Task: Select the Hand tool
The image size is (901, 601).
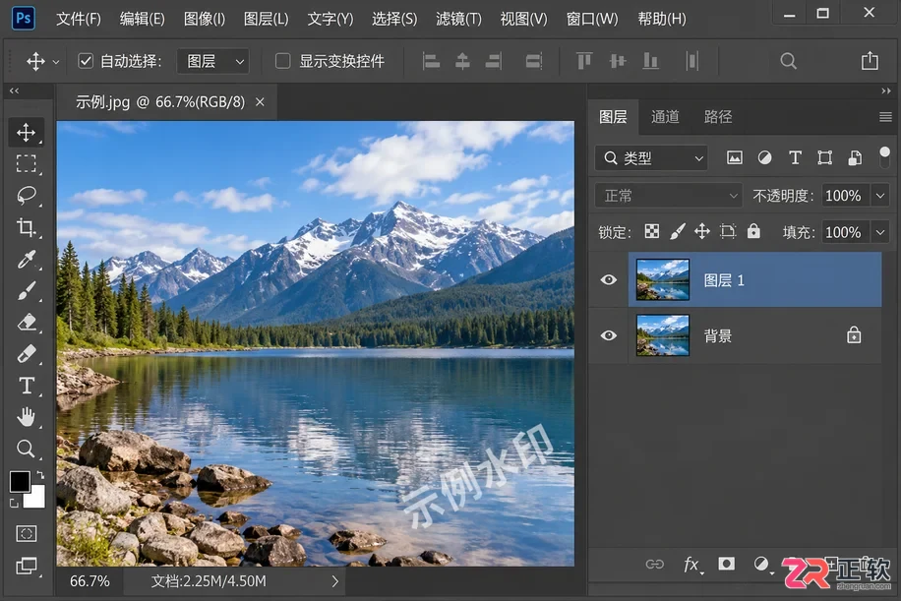Action: (26, 417)
